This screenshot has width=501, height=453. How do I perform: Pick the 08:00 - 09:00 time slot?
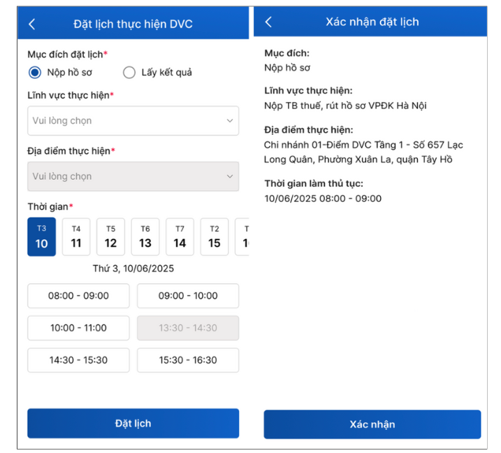coord(78,296)
